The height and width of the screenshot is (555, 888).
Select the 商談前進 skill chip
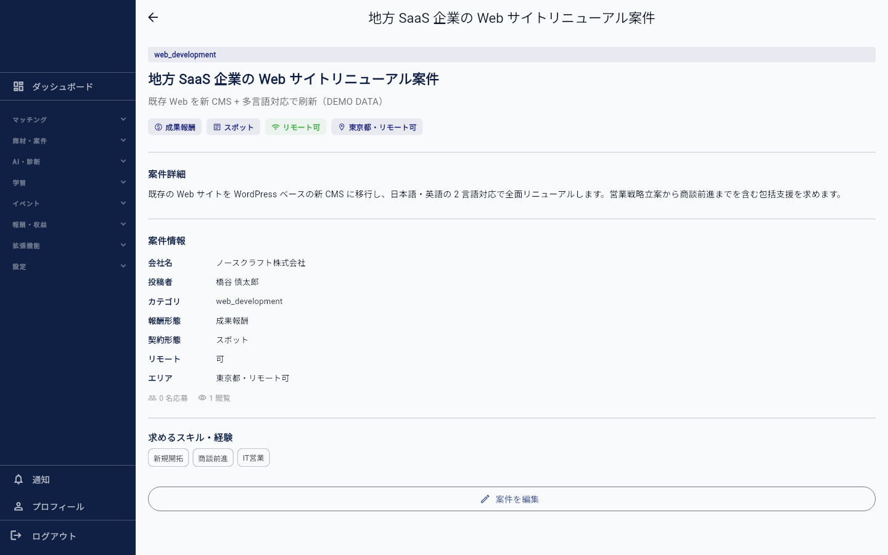click(213, 458)
